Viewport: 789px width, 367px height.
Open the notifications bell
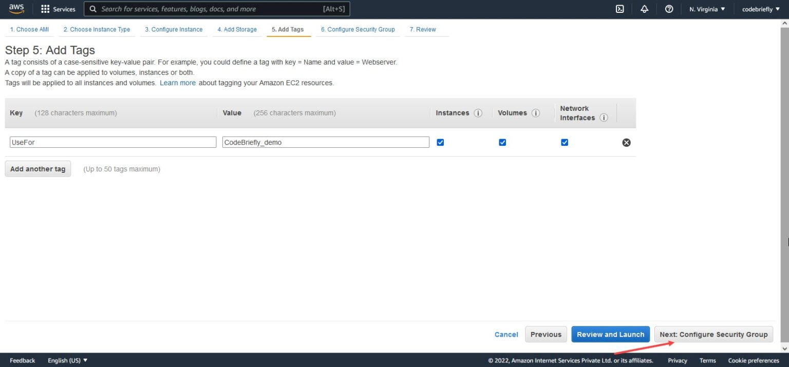click(645, 9)
